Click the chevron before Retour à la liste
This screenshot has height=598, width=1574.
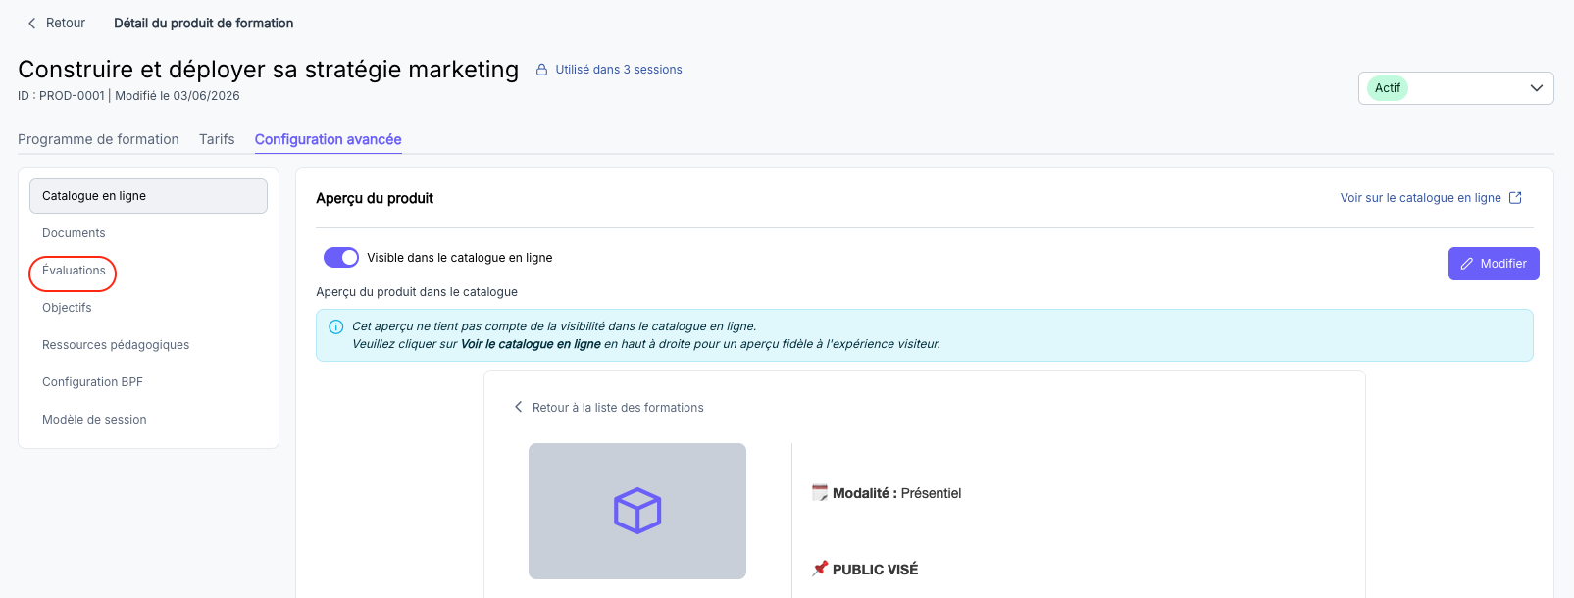tap(518, 407)
